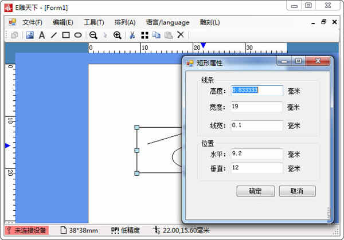Click the scissors cut icon

[x=132, y=35]
